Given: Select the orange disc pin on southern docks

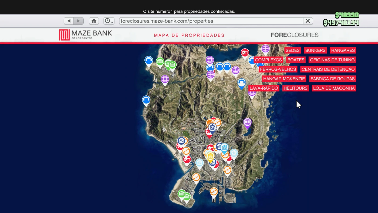Looking at the screenshot, I should tap(214, 192).
